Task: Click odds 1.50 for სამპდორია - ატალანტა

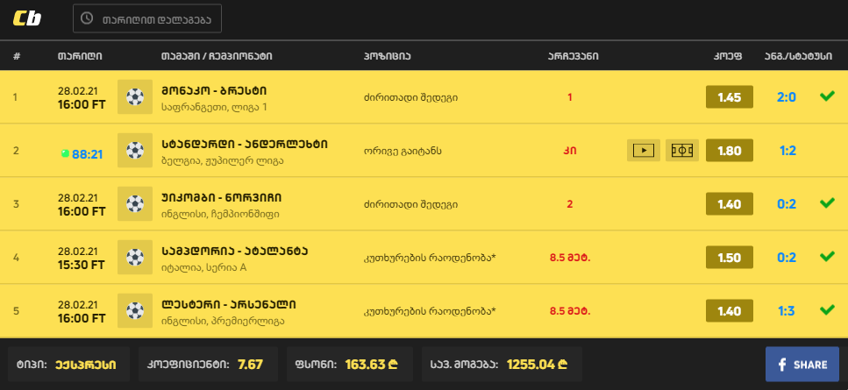Action: pos(729,258)
